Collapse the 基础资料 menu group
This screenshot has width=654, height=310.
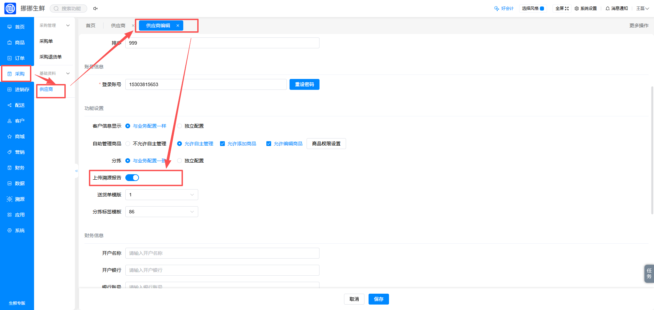point(54,74)
